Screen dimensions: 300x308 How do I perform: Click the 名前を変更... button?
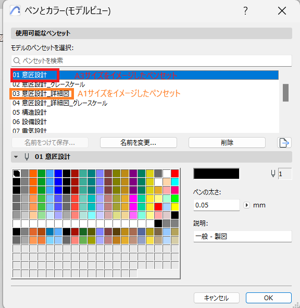139,143
